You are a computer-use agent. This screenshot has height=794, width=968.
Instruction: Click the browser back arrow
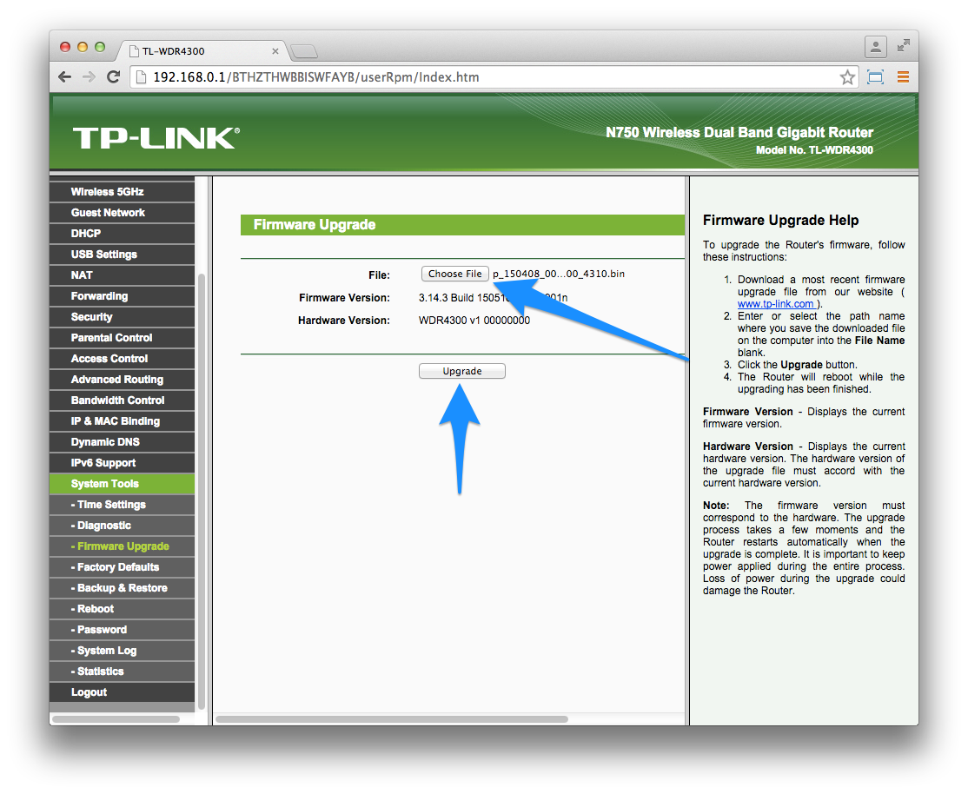pyautogui.click(x=65, y=77)
